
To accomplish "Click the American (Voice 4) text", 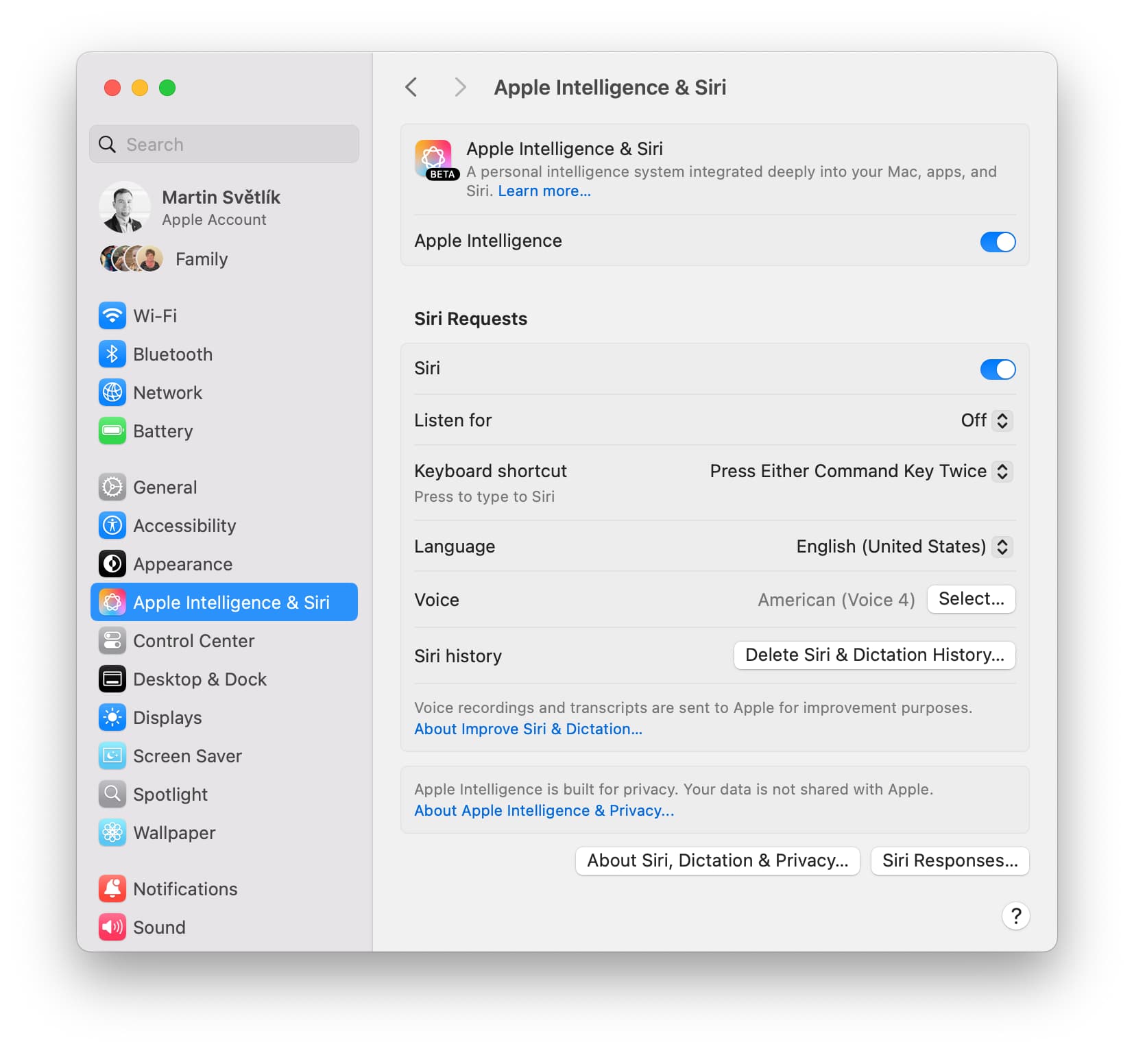I will (836, 600).
